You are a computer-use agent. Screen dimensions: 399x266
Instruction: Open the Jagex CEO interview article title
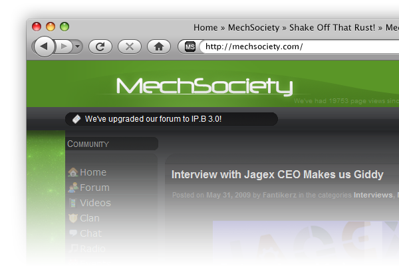277,175
